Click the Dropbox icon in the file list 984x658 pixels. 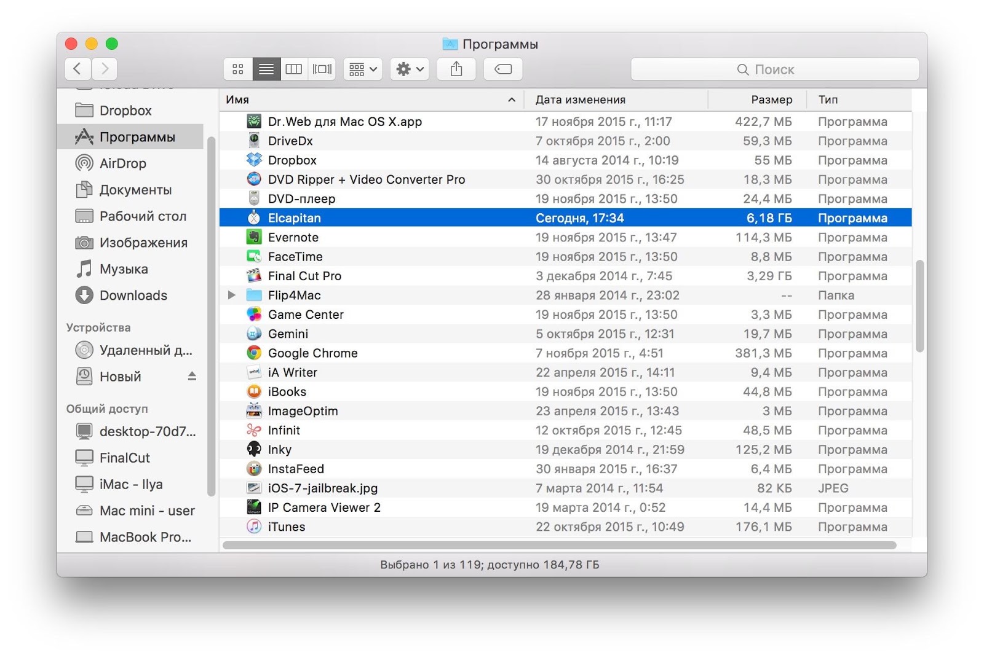pos(254,160)
